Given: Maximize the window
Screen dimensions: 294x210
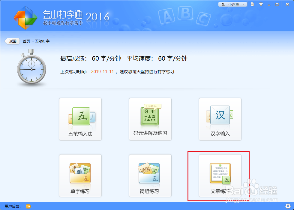Looking at the screenshot, I should 277,4.
